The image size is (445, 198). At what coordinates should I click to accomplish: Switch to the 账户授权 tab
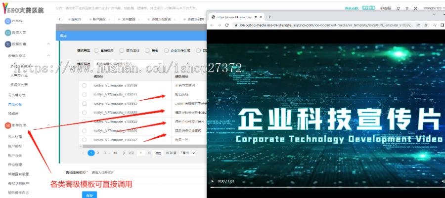pyautogui.click(x=99, y=20)
